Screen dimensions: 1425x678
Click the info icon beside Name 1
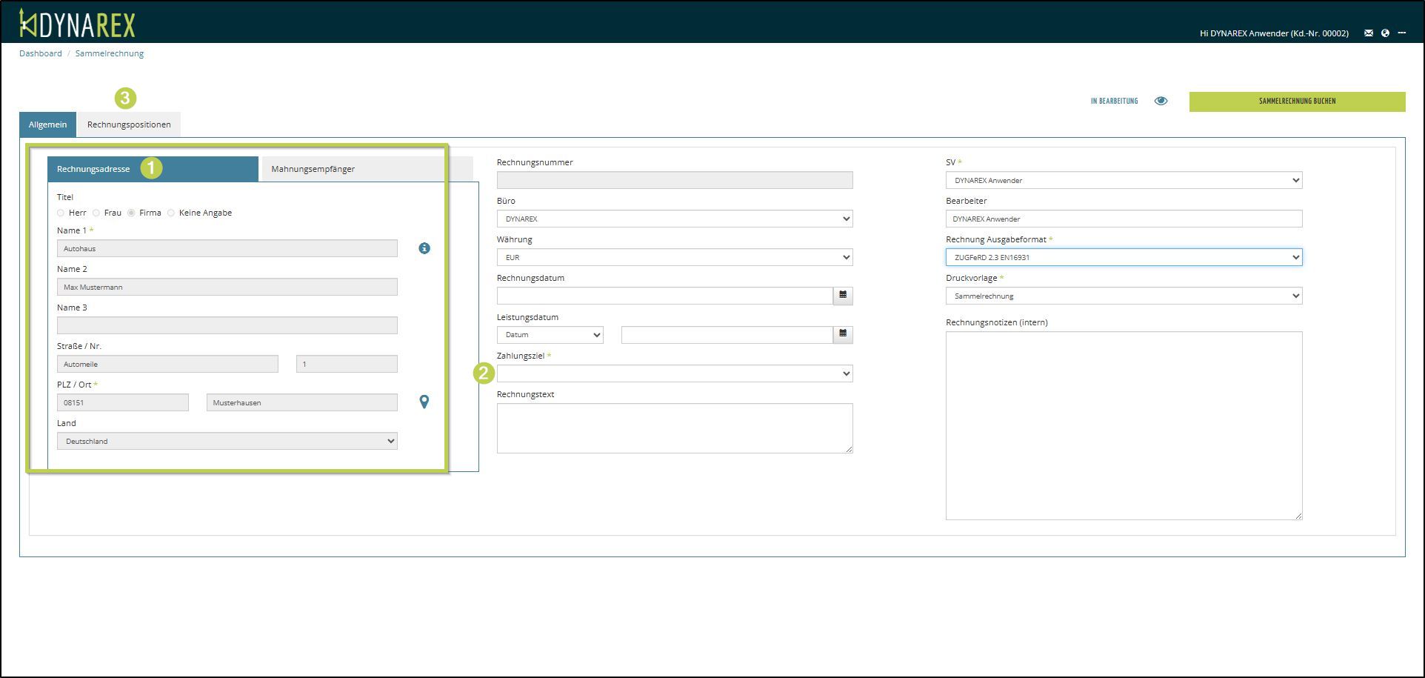tap(424, 248)
